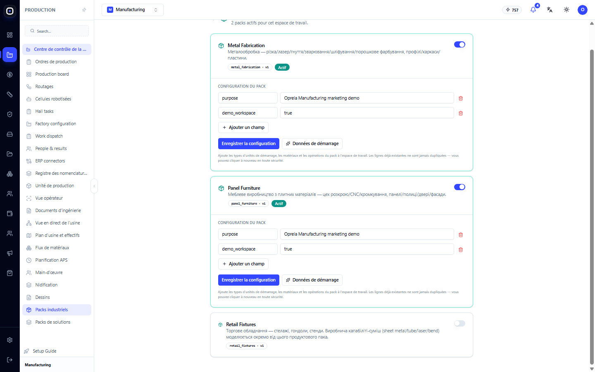Open the folder icon in left rail

pos(10,154)
